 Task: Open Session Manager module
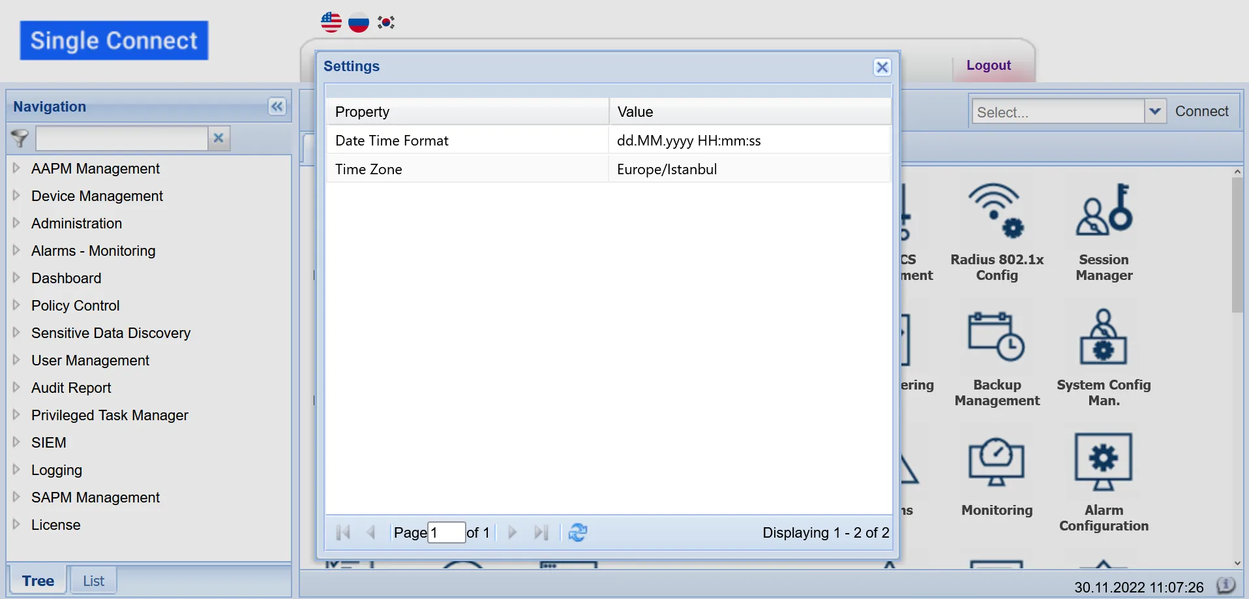(x=1104, y=232)
